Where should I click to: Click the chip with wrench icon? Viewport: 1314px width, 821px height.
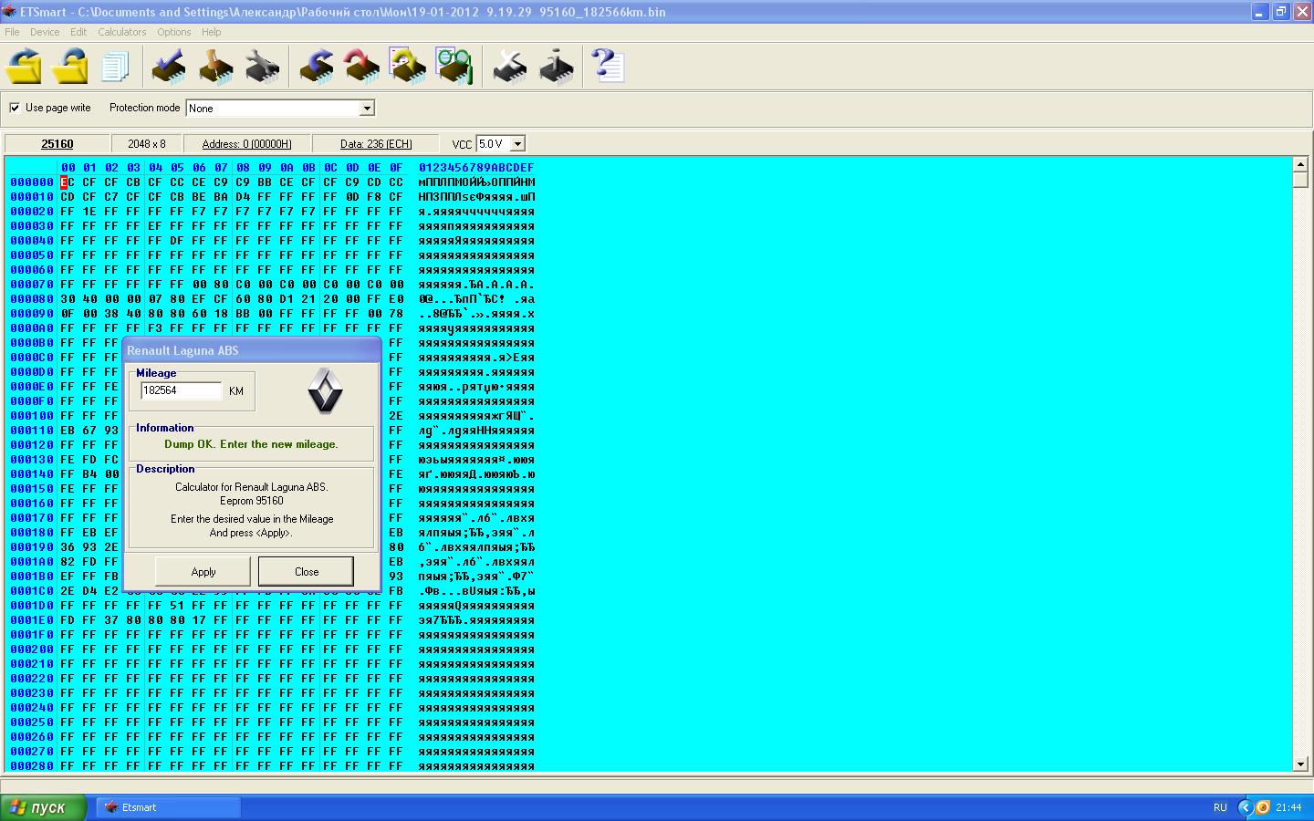262,67
